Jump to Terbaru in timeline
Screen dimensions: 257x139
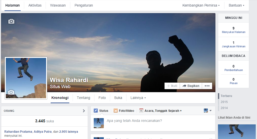tap(226, 96)
